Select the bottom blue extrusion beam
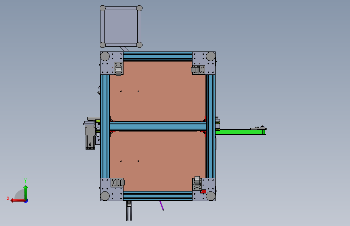350x226 pixels. [158, 196]
